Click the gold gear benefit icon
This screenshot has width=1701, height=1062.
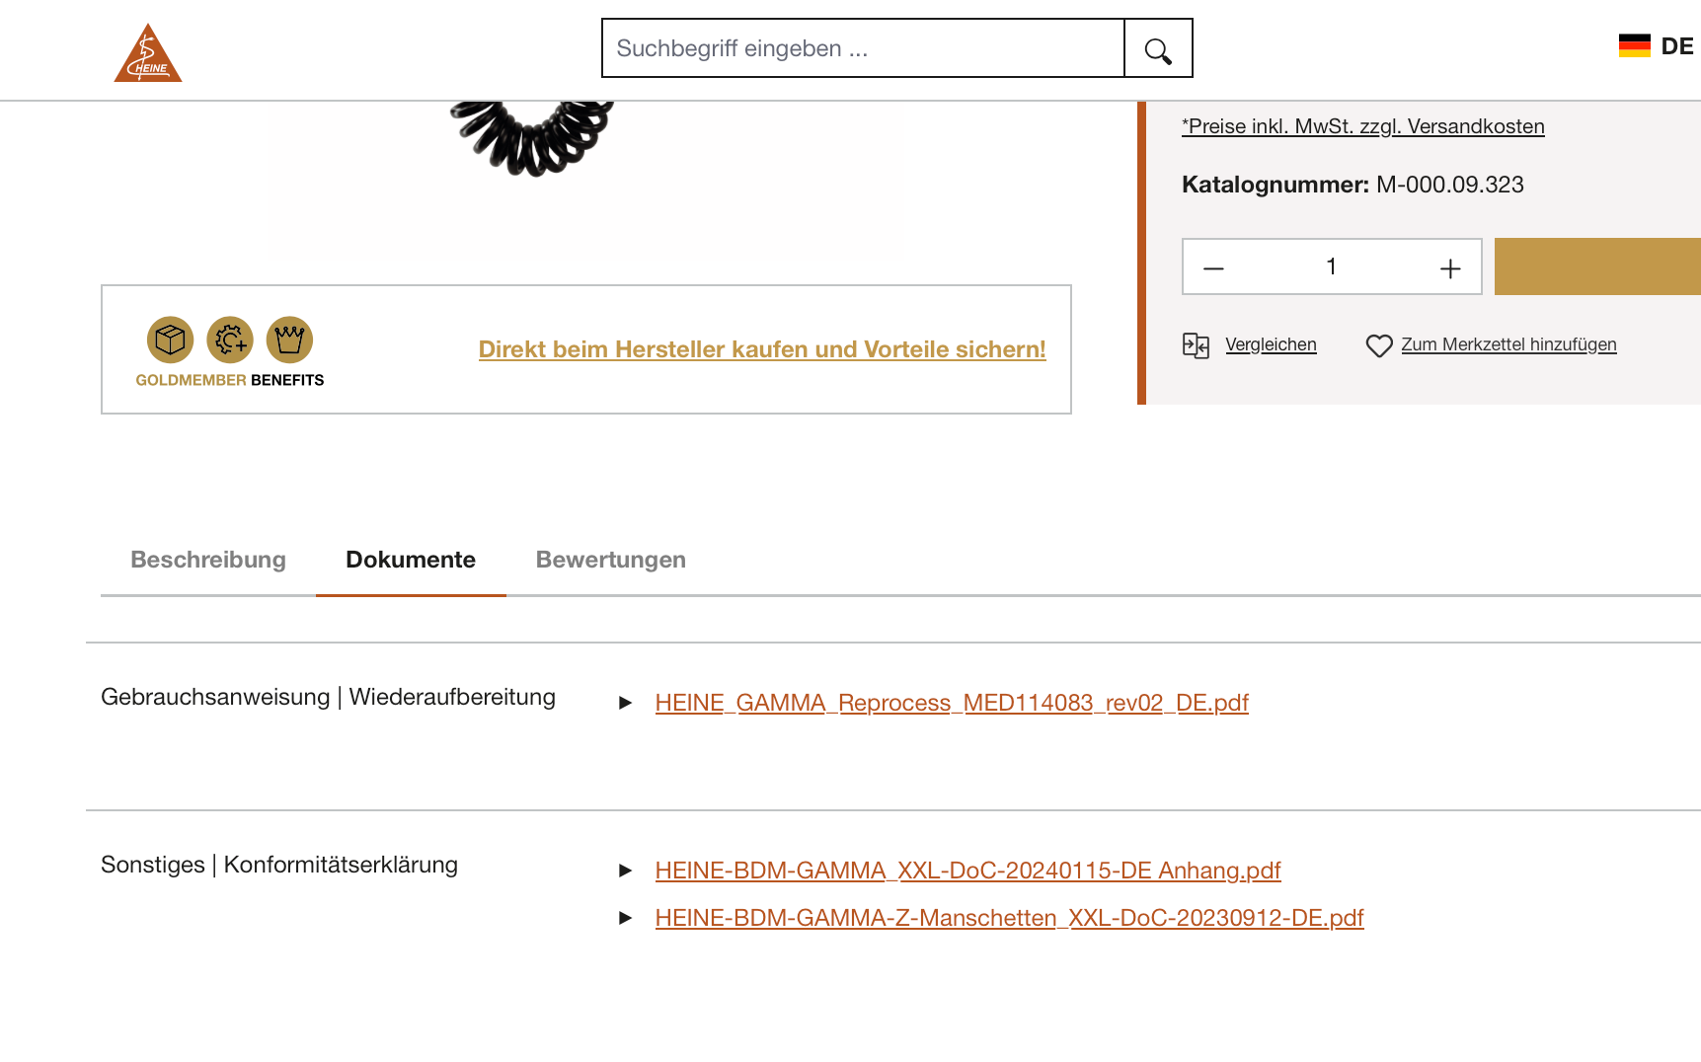pyautogui.click(x=230, y=341)
